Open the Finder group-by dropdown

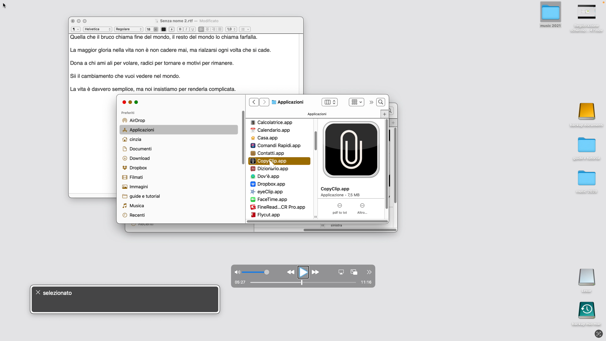click(x=356, y=102)
